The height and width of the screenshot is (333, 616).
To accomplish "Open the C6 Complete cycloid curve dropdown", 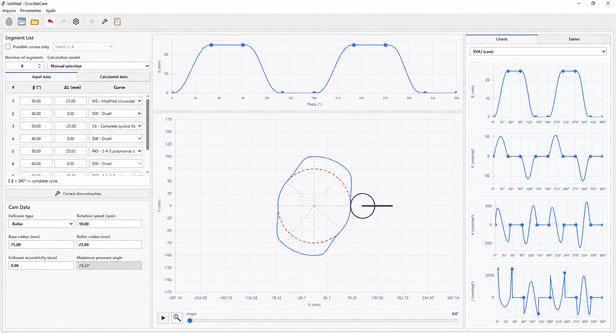I will pos(116,126).
